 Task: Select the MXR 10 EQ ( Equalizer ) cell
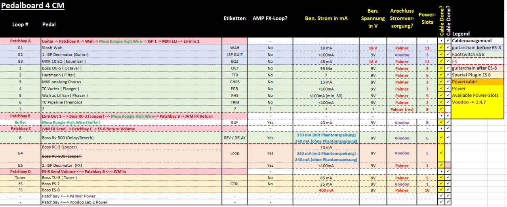pyautogui.click(x=132, y=61)
